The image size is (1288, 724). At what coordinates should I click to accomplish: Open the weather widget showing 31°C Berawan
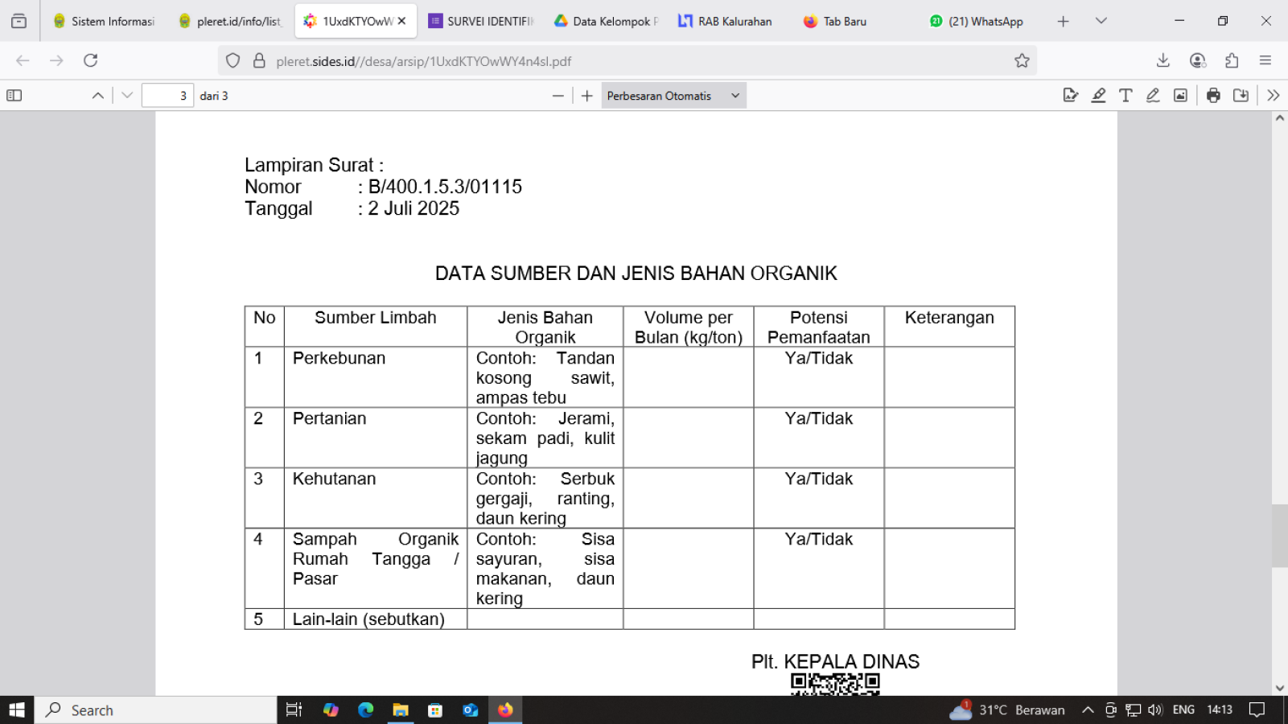click(1007, 710)
